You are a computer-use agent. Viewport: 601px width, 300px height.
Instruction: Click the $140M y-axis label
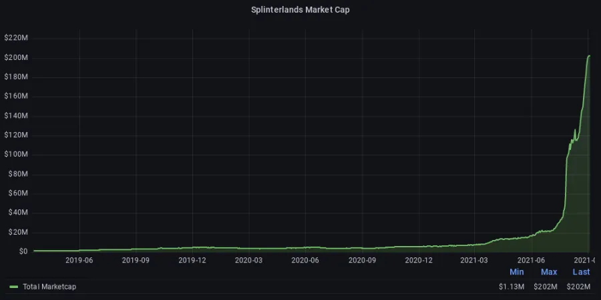point(16,115)
